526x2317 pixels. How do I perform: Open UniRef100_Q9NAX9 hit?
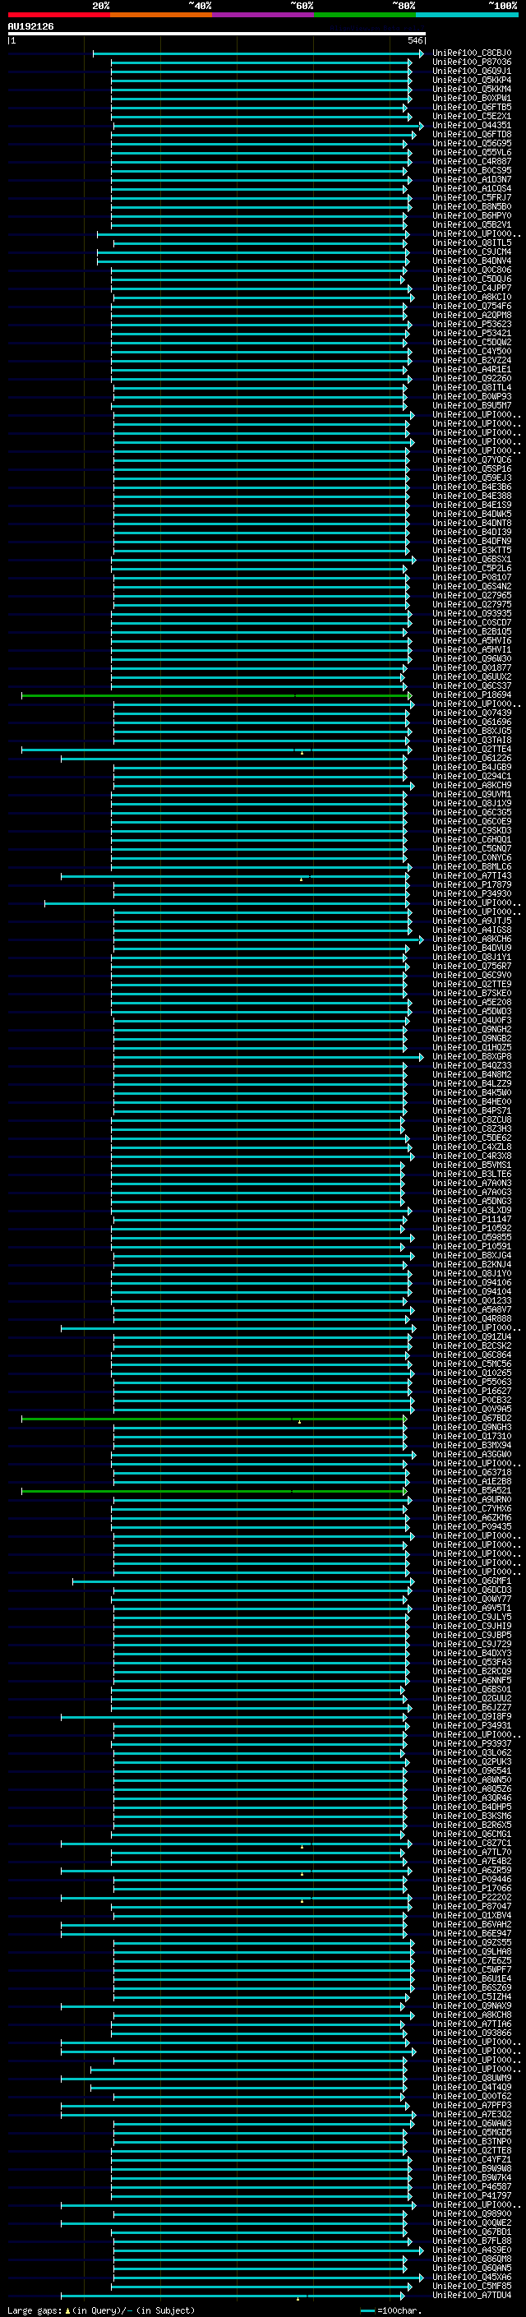[x=471, y=2005]
